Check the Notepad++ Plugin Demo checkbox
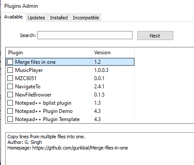The image size is (194, 165). (10, 111)
